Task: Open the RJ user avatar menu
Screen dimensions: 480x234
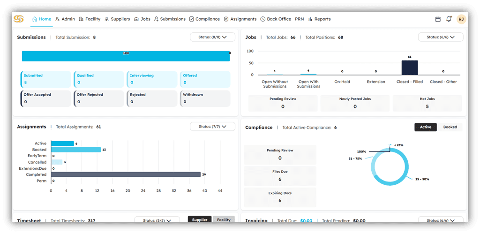Action: pyautogui.click(x=461, y=19)
